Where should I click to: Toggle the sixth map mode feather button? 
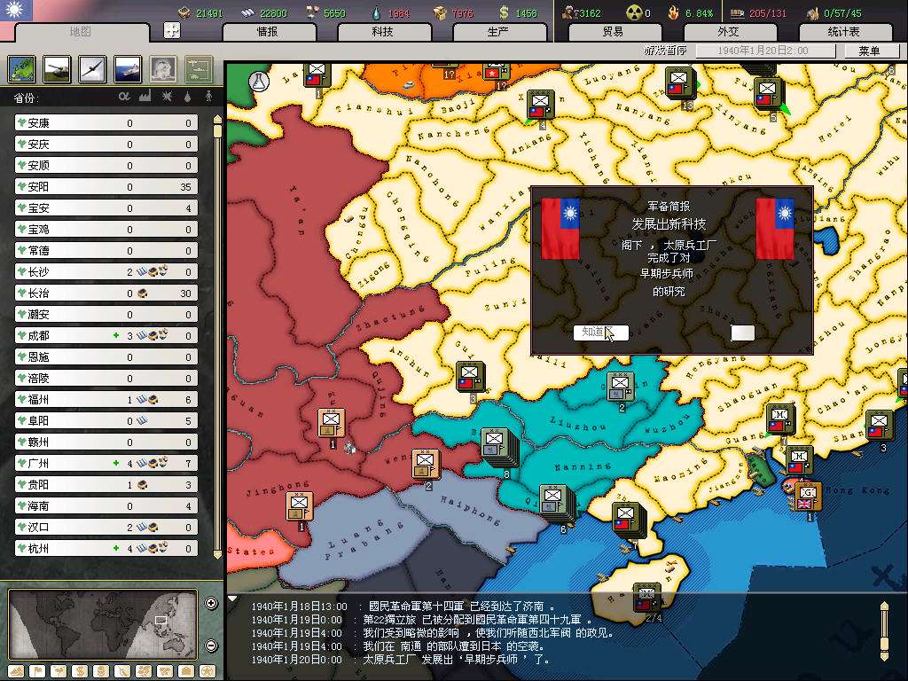[x=122, y=672]
